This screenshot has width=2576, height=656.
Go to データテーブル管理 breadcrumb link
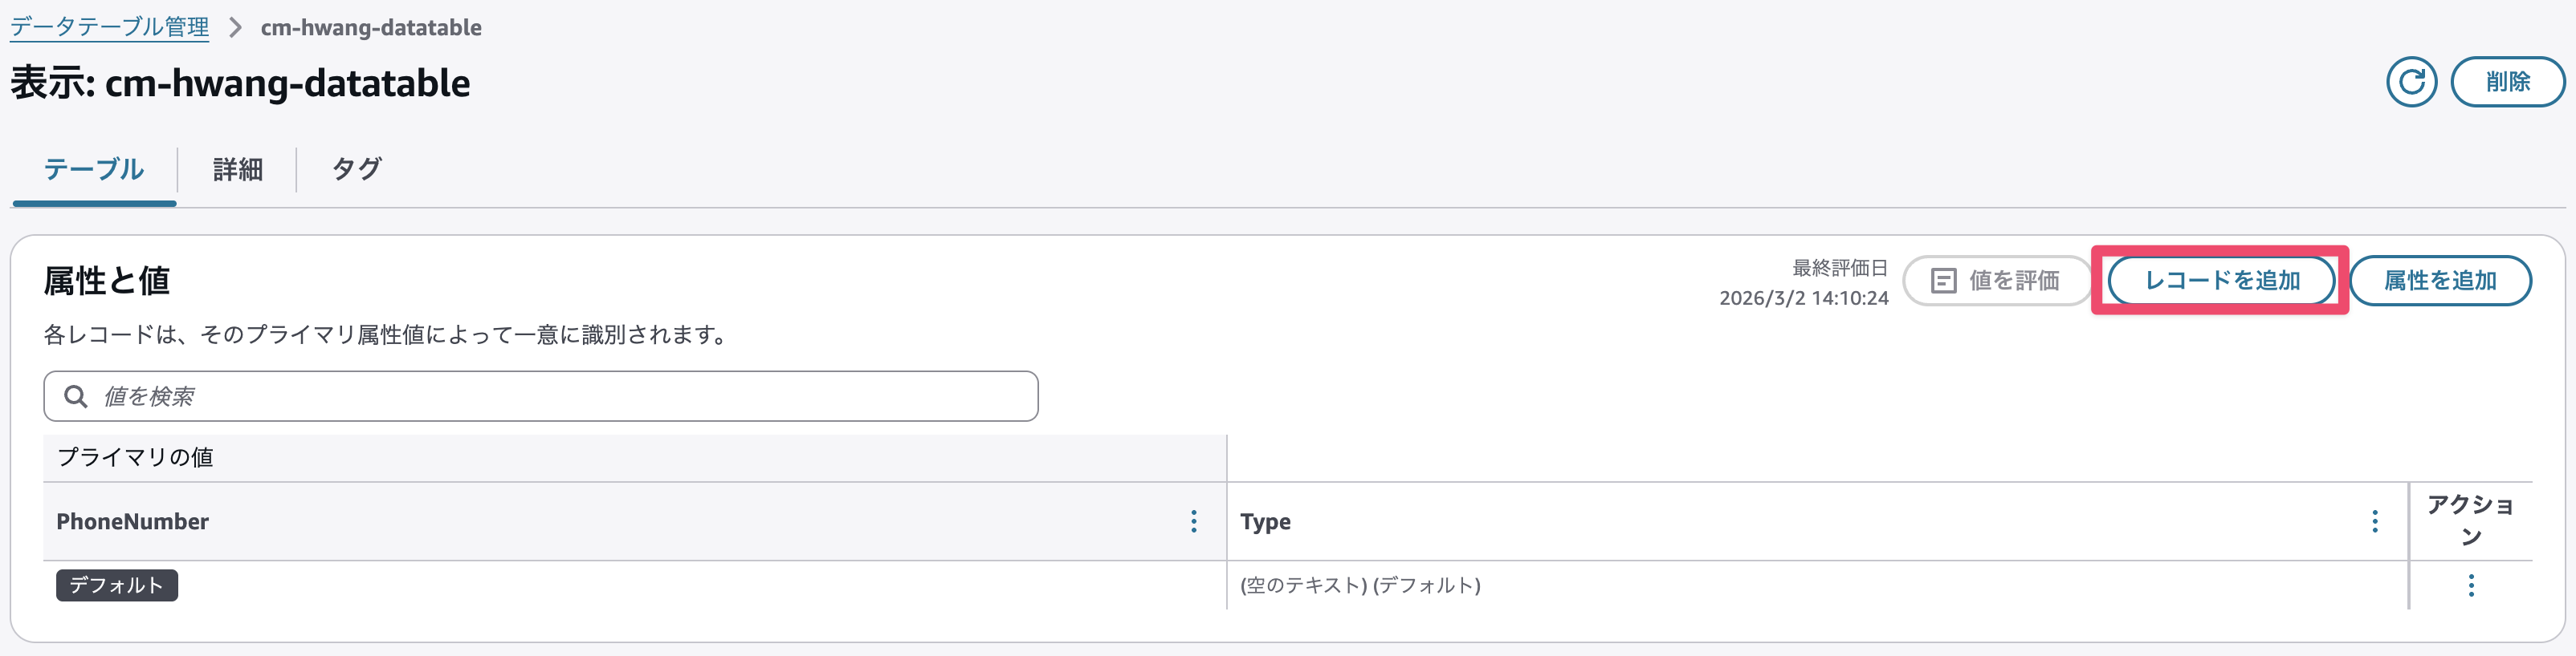tap(110, 27)
